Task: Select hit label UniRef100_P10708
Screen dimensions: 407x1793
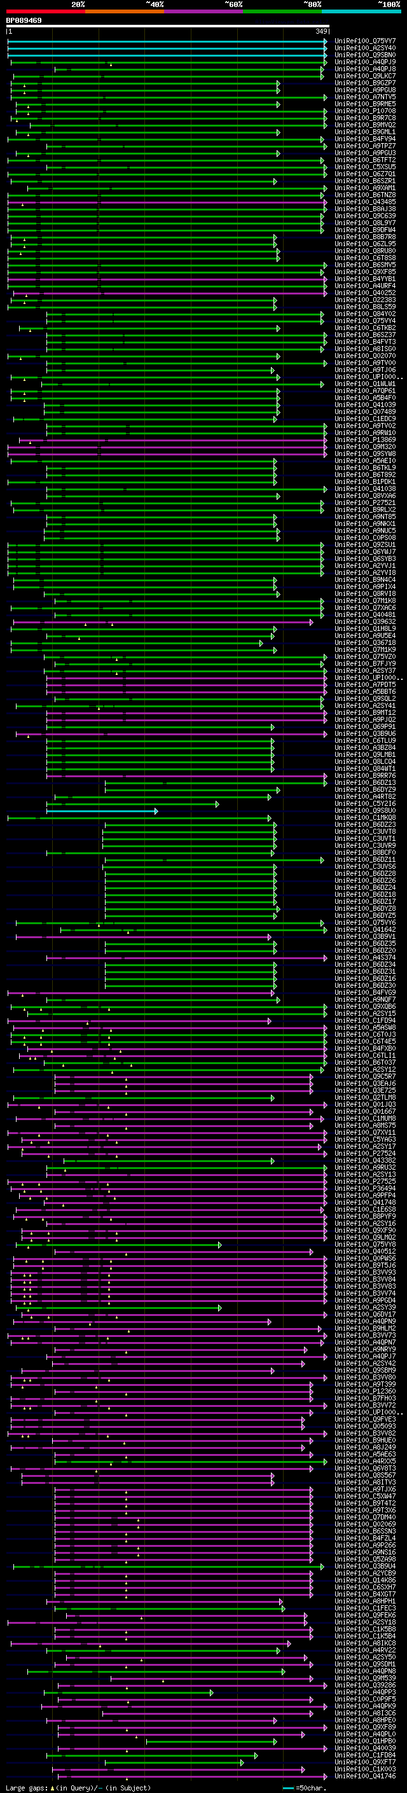Action: (365, 111)
